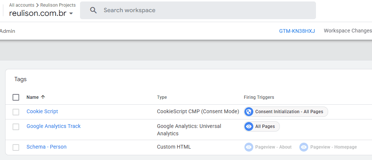The width and height of the screenshot is (372, 160).
Task: Open Workspace Changes
Action: (348, 31)
